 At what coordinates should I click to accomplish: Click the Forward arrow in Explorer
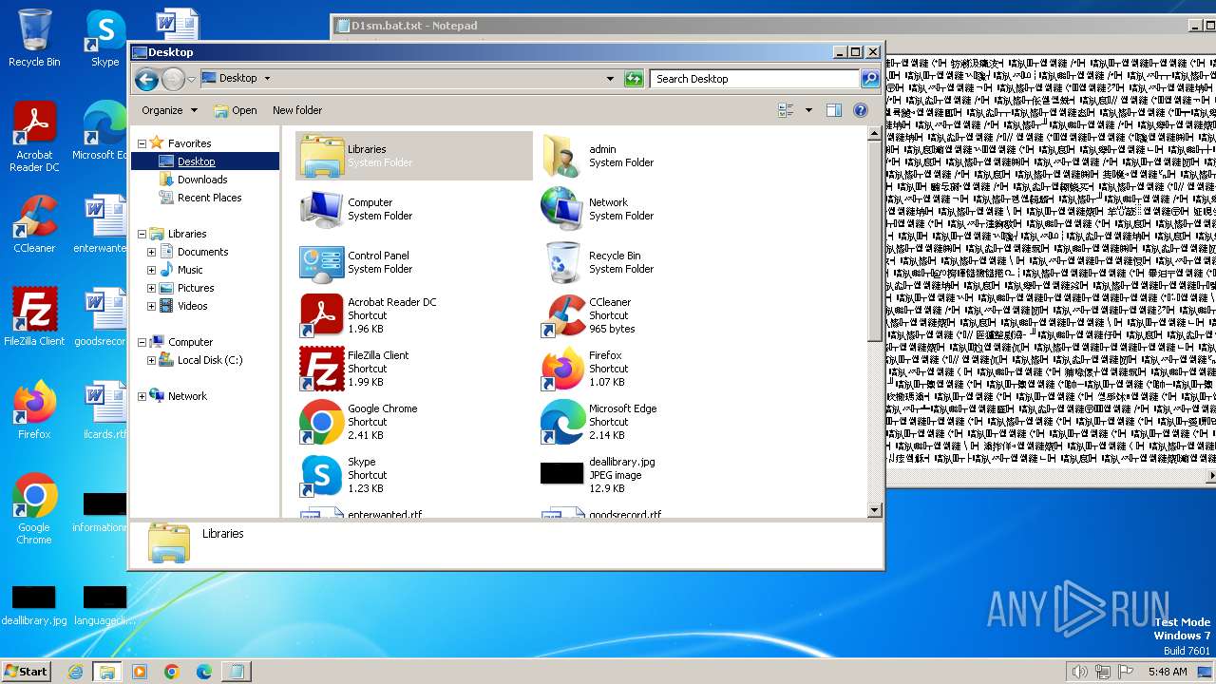pos(173,79)
